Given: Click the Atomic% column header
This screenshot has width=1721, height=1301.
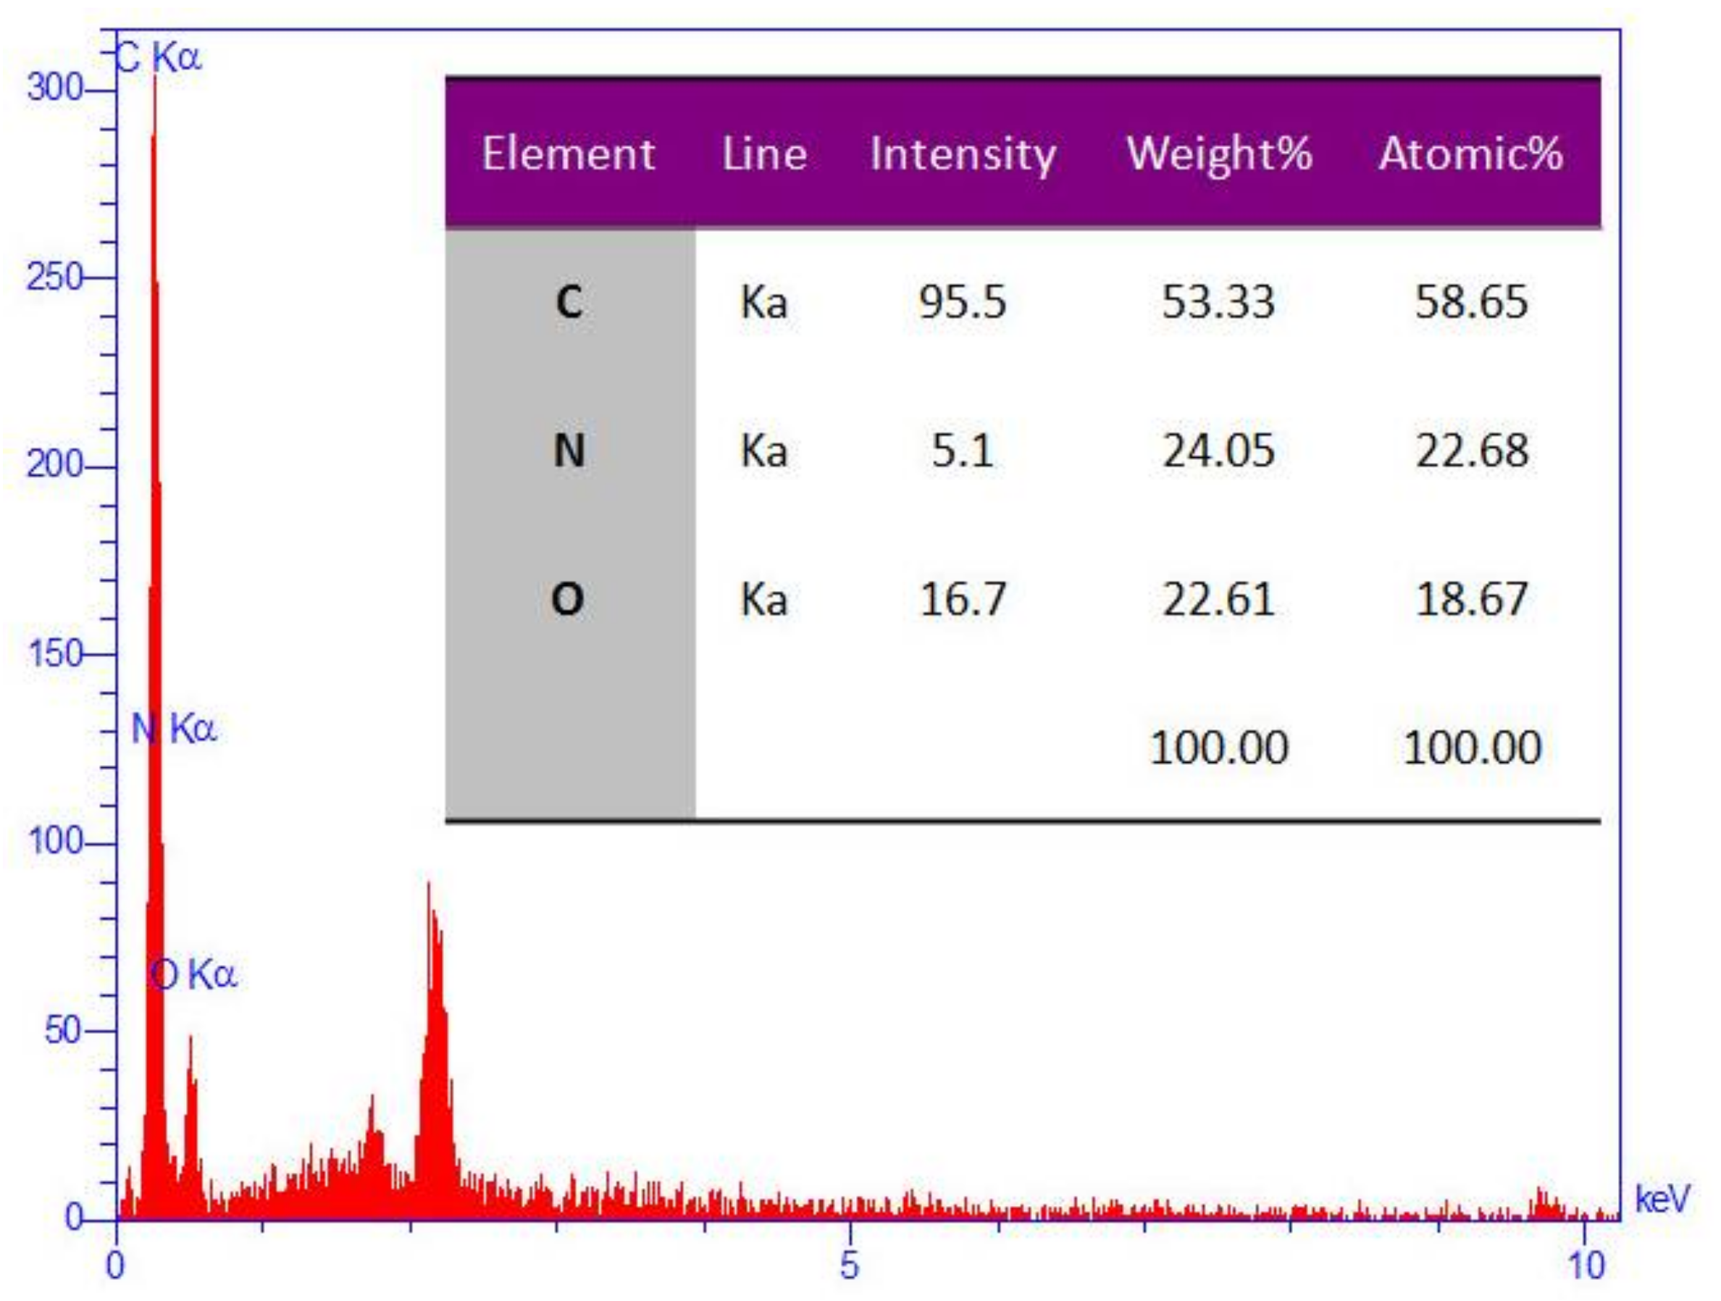Looking at the screenshot, I should 1470,154.
